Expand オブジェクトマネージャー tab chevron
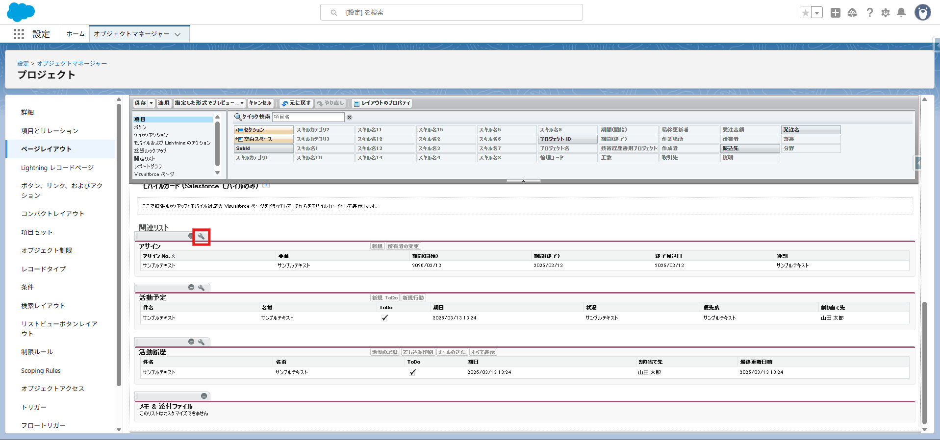This screenshot has height=440, width=940. pos(178,34)
